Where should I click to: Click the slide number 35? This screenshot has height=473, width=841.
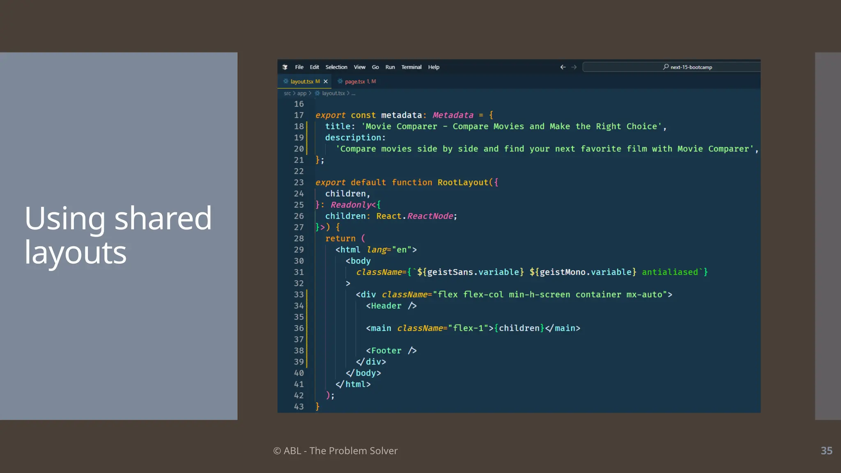pyautogui.click(x=826, y=451)
